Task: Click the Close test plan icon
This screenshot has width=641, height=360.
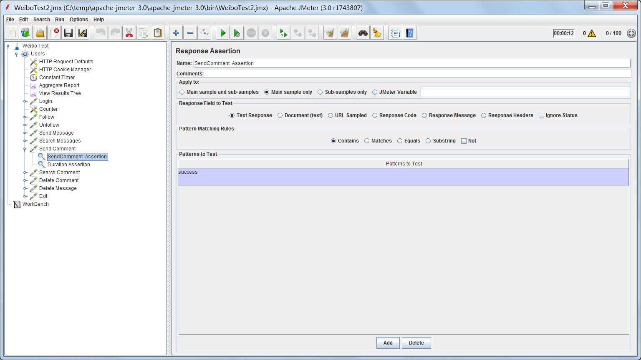Action: tap(54, 33)
